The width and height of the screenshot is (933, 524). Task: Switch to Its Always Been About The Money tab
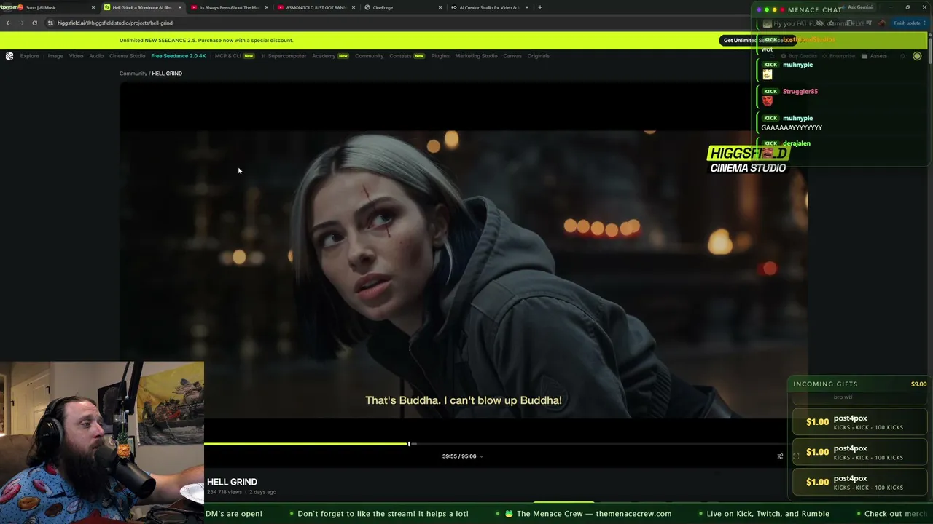229,7
